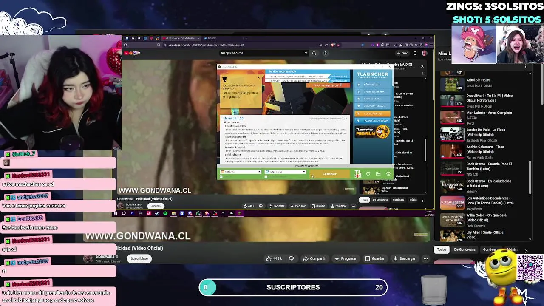Click Descargar in the enlarged copy
Viewport: 544px width, 306px height.
[404, 258]
